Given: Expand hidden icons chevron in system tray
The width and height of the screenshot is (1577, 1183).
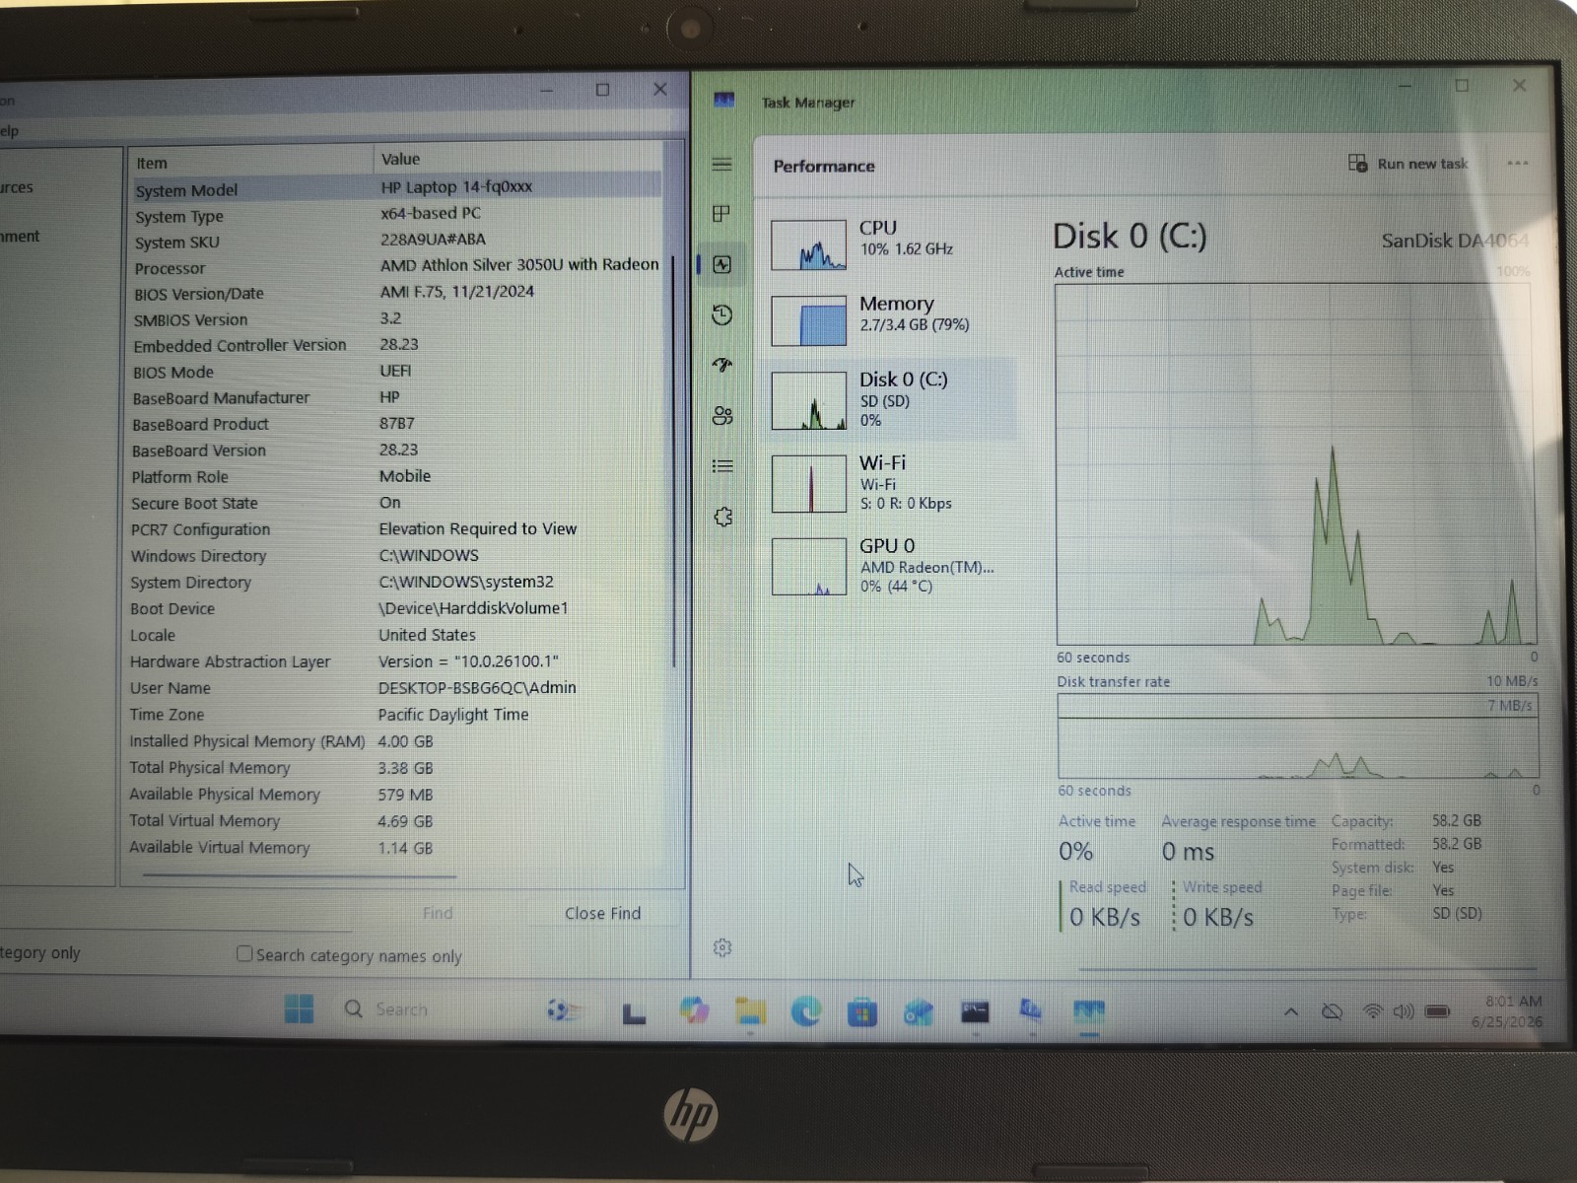Looking at the screenshot, I should coord(1291,1012).
